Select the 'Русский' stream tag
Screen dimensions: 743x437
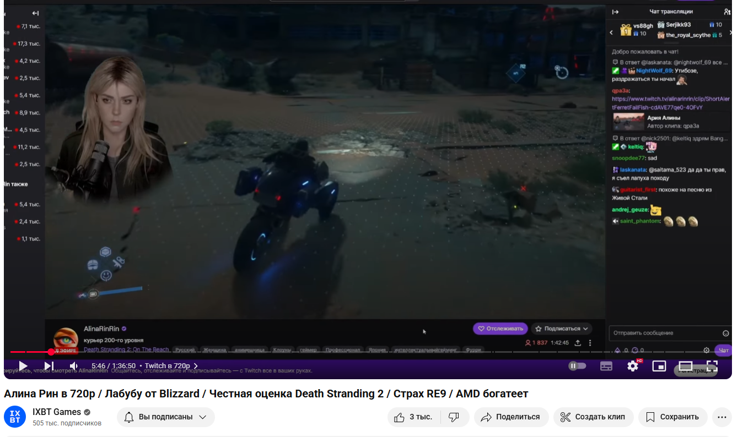coord(185,349)
